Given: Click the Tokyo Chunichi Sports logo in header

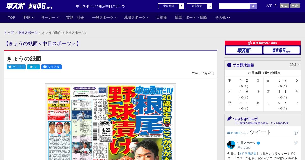Looking at the screenshot, I should [x=40, y=6].
